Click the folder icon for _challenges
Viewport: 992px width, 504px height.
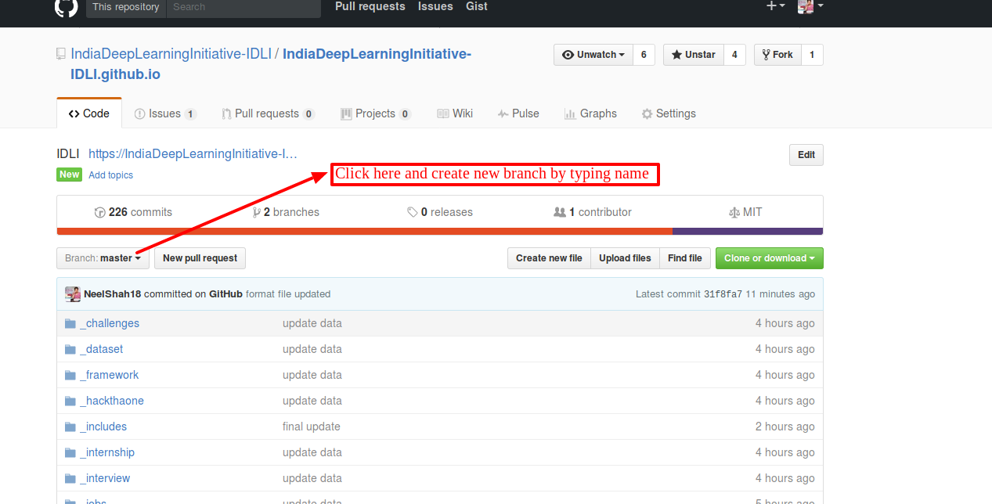(70, 323)
